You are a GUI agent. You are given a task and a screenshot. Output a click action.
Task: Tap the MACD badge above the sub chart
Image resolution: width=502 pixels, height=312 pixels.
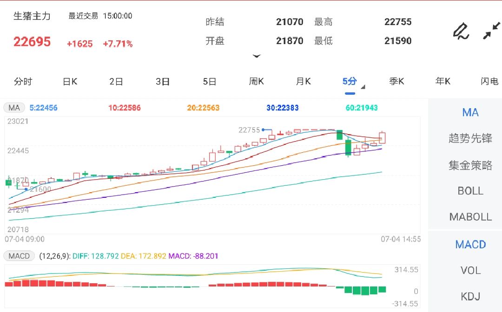click(19, 256)
